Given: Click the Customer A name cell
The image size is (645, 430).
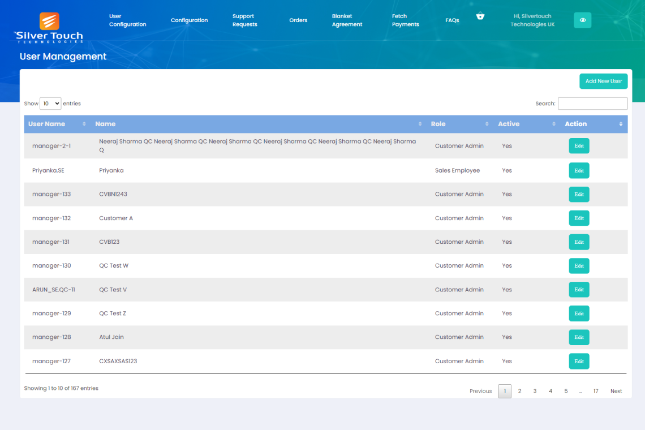Looking at the screenshot, I should [116, 218].
